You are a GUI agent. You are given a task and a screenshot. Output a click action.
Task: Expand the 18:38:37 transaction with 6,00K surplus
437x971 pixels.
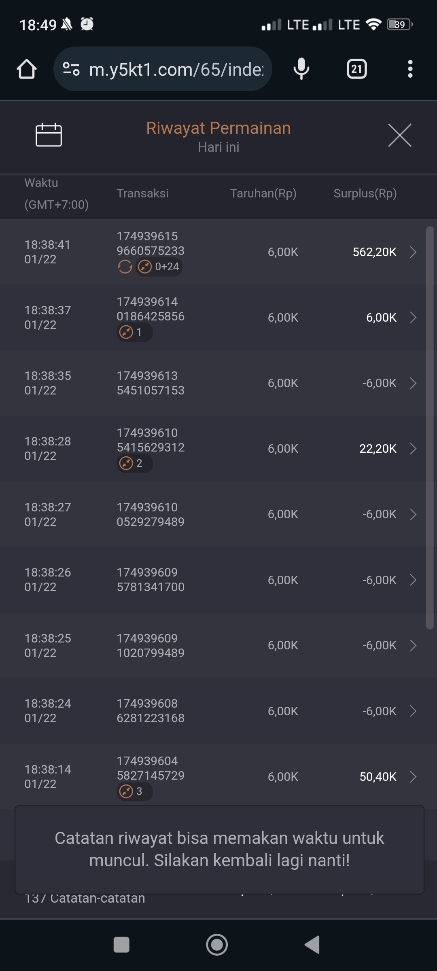point(413,318)
